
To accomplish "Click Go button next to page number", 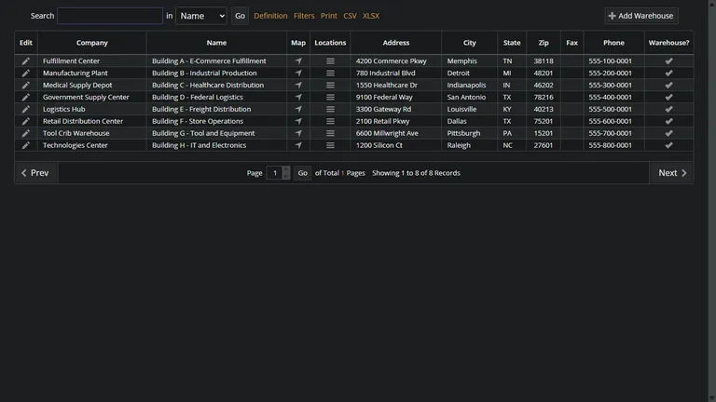I will point(302,173).
